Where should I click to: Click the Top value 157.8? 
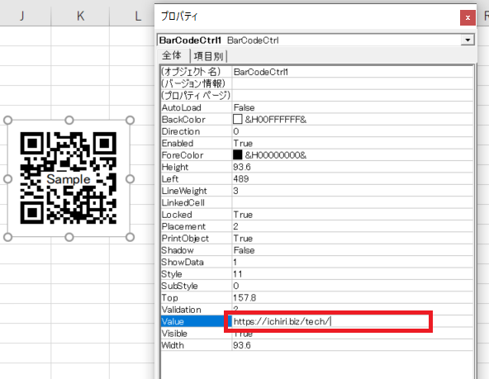coord(244,297)
